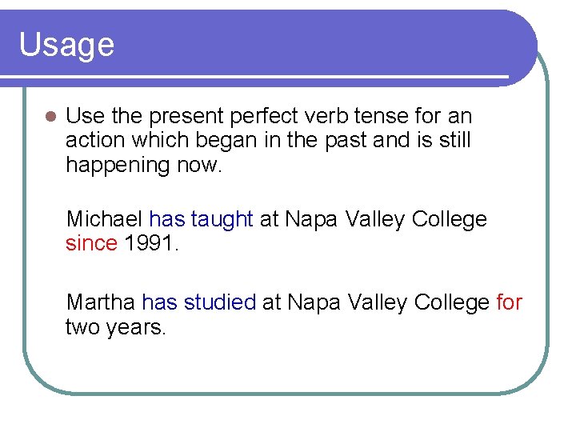Viewport: 576px width, 432px height.
Task: Click the blue phrase "has studied"
Action: point(198,302)
